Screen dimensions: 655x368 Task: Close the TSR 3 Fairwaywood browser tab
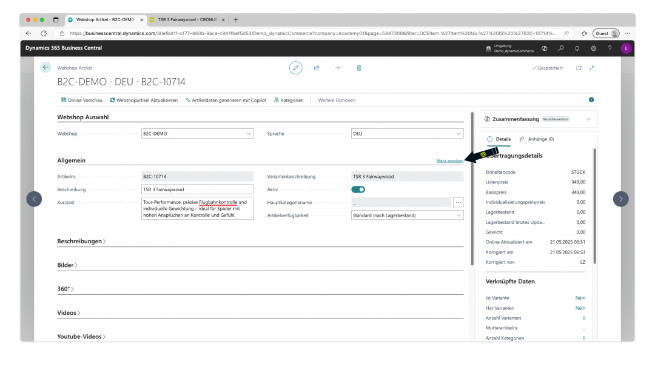[x=223, y=19]
